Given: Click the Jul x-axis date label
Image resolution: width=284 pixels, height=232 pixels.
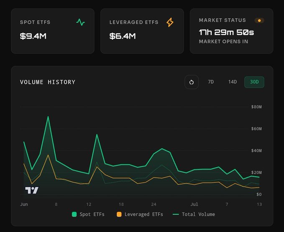Looking at the screenshot, I should click(x=194, y=204).
